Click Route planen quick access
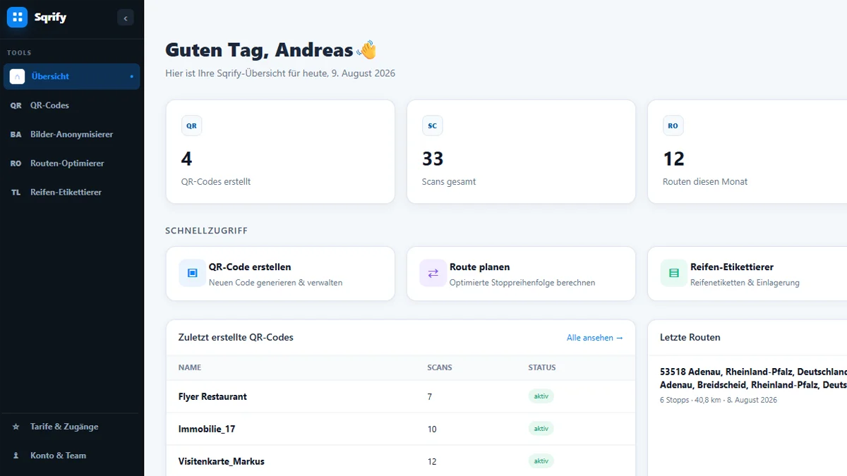This screenshot has height=476, width=847. (x=521, y=274)
